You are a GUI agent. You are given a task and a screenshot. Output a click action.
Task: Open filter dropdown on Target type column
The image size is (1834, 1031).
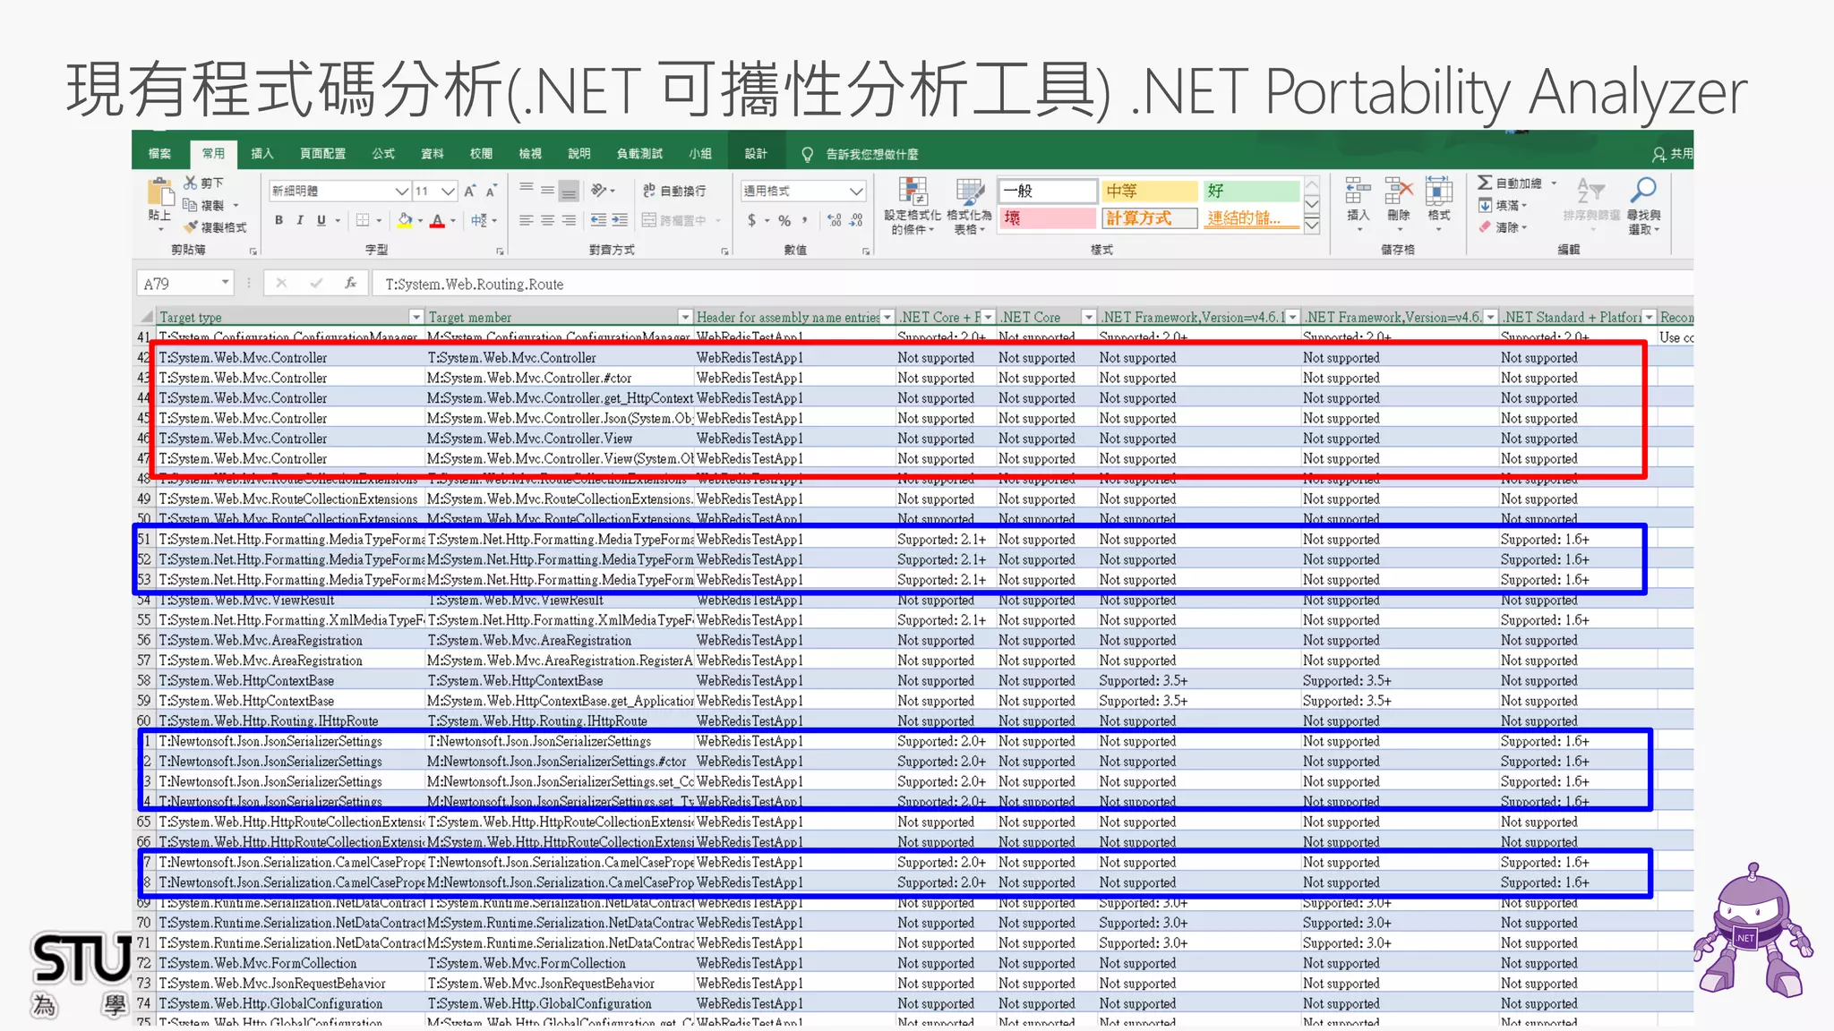pos(416,317)
